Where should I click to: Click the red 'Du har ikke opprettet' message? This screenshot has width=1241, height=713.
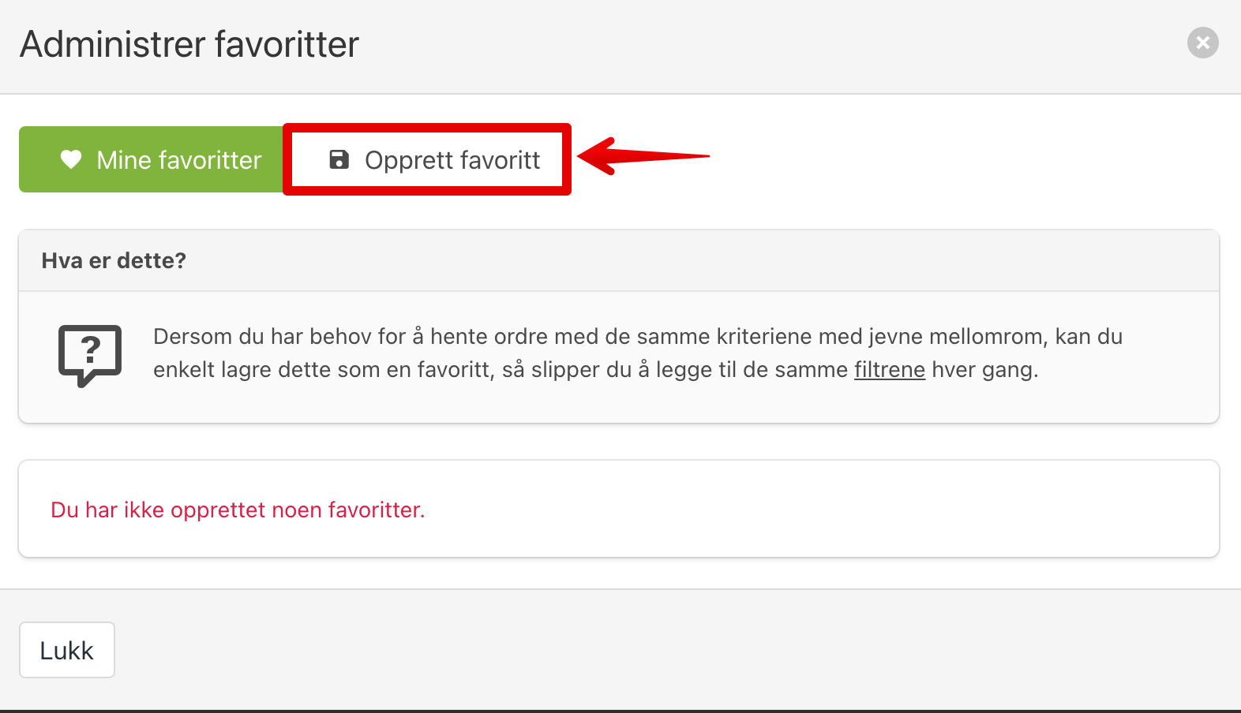238,510
